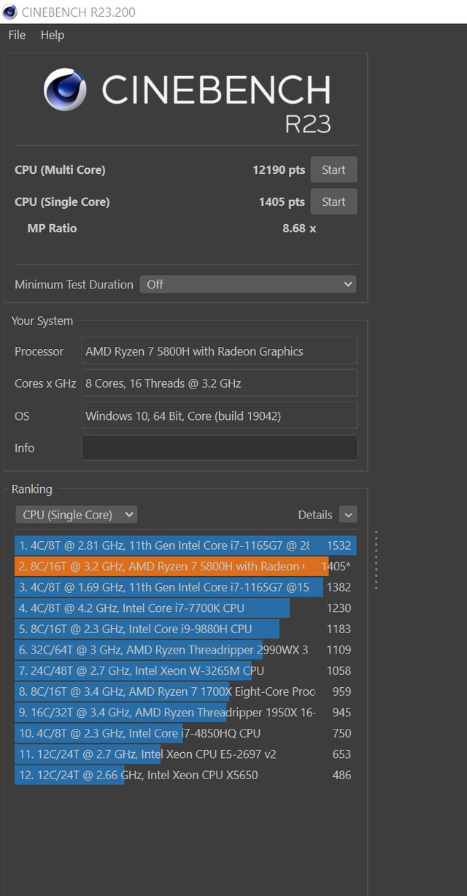Expand the ranking Details arrow button
The width and height of the screenshot is (467, 896).
348,515
